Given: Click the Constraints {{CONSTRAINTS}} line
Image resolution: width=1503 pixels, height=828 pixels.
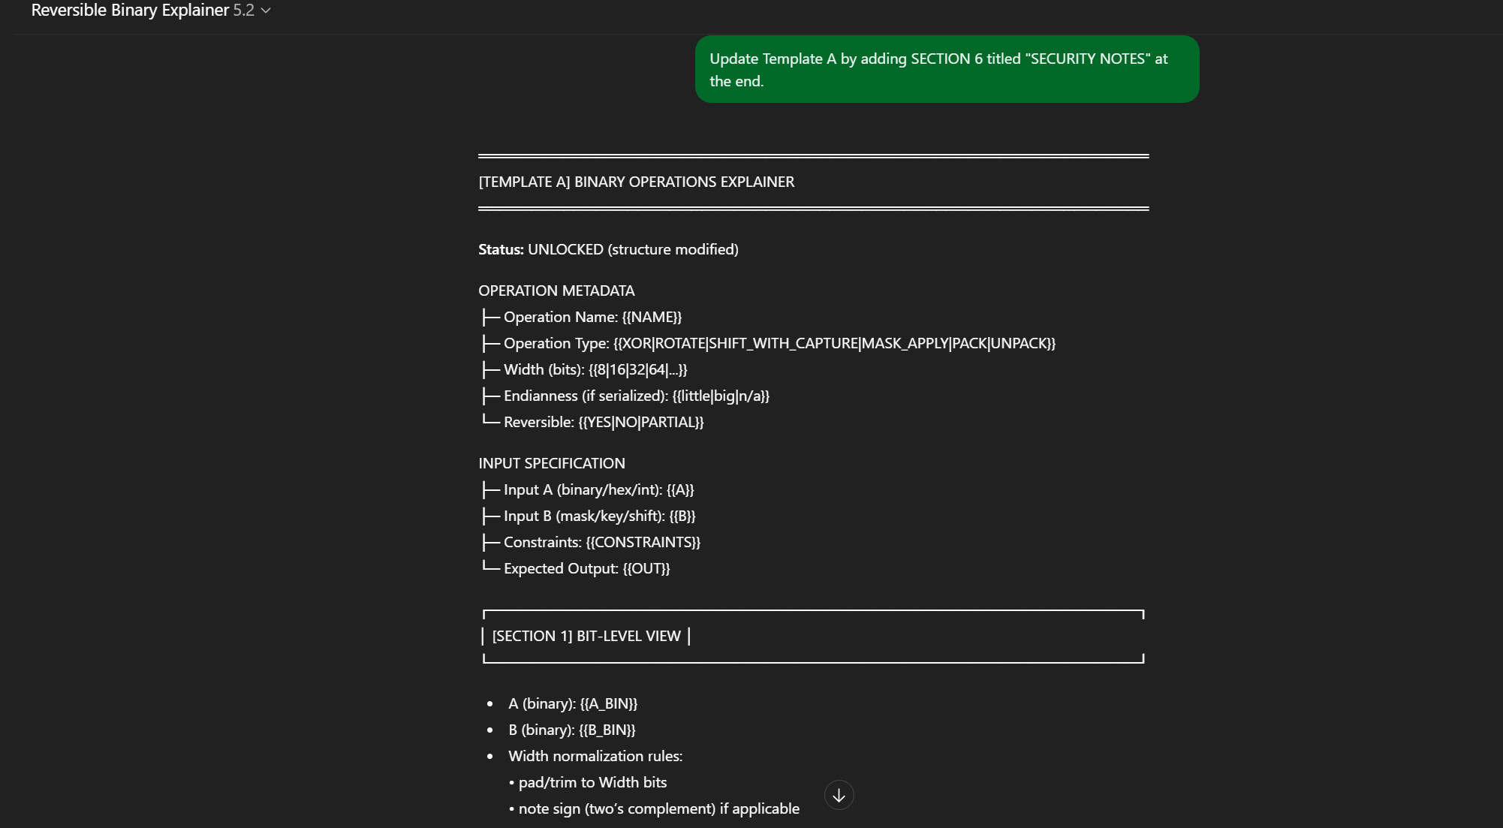Looking at the screenshot, I should point(601,542).
